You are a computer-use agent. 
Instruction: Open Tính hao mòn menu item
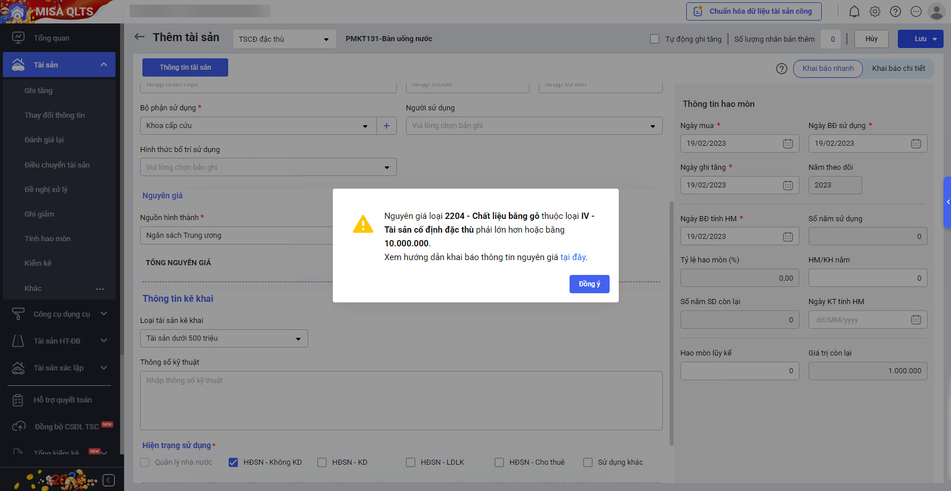click(x=47, y=238)
